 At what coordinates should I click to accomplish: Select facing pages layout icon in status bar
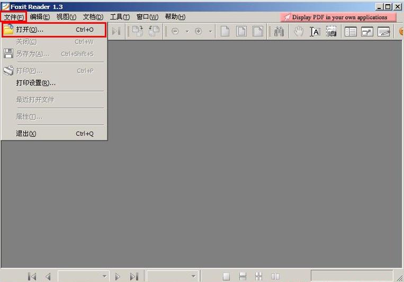tap(275, 277)
